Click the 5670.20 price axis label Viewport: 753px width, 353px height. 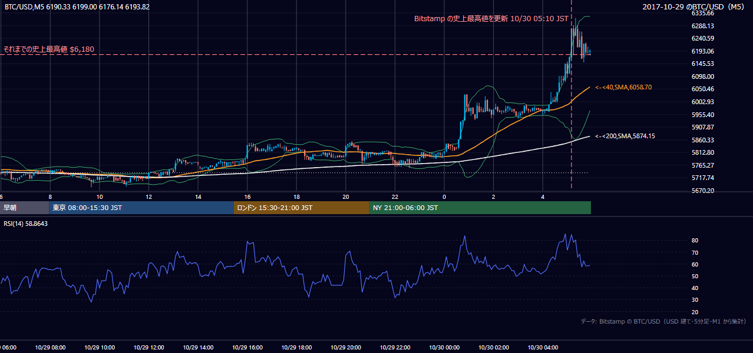[702, 191]
